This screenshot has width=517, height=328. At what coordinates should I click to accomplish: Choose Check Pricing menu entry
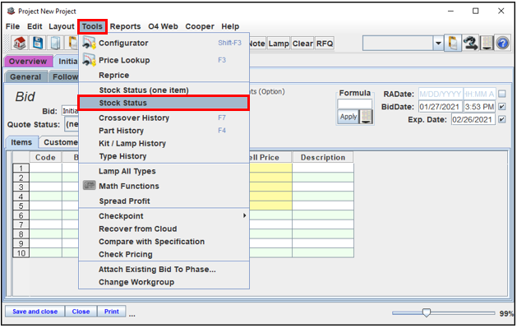pyautogui.click(x=164, y=254)
